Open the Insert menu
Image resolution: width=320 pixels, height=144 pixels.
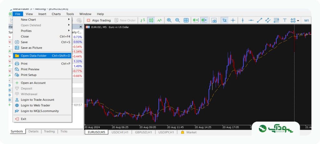point(42,14)
